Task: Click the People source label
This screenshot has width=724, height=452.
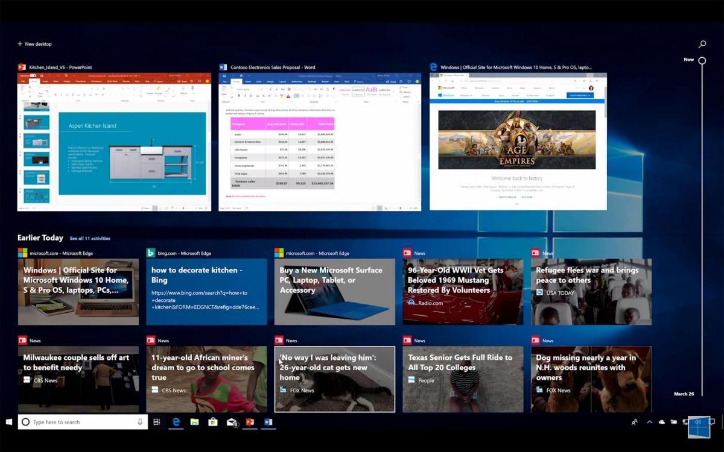Action: pyautogui.click(x=426, y=381)
